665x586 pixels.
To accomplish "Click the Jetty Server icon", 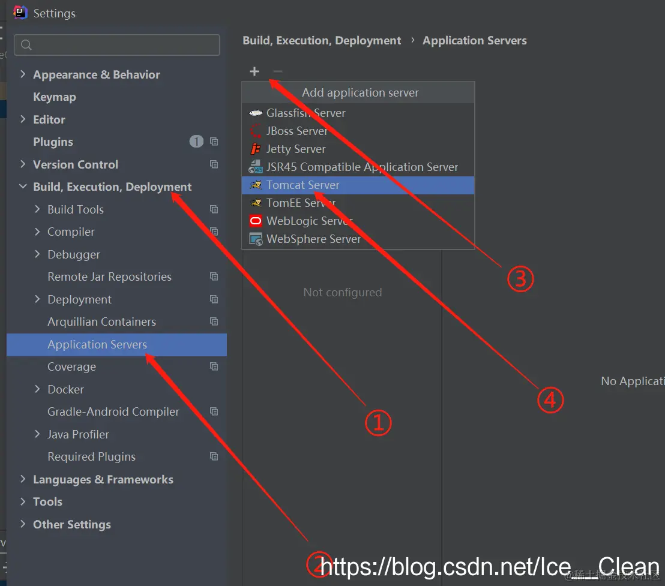I will click(x=255, y=149).
